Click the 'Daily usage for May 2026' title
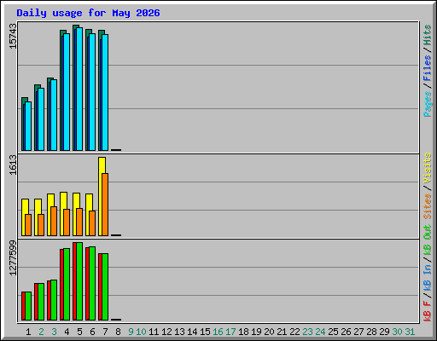 [x=88, y=13]
